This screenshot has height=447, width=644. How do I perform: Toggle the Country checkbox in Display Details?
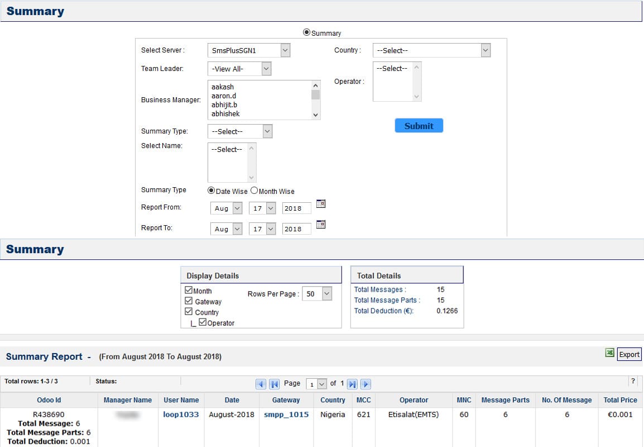tap(189, 311)
